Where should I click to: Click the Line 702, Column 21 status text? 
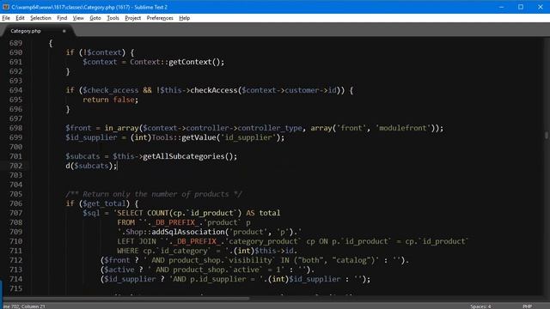pos(24,306)
